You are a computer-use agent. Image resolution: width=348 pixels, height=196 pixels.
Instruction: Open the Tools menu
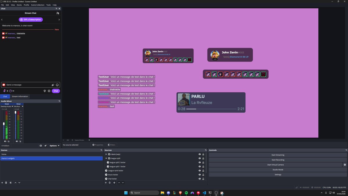[x=48, y=5]
